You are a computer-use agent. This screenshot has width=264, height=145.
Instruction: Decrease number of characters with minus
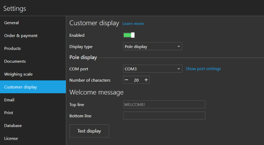[x=126, y=80]
